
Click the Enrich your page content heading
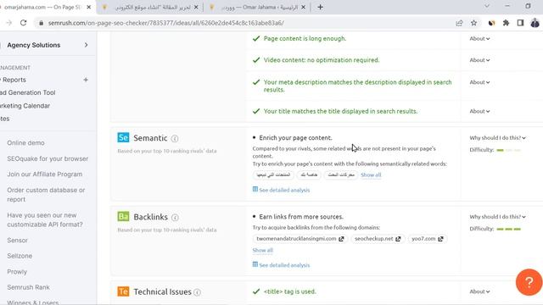(295, 137)
